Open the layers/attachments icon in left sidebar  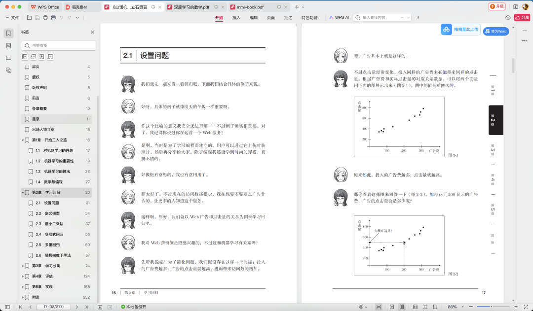point(8,70)
